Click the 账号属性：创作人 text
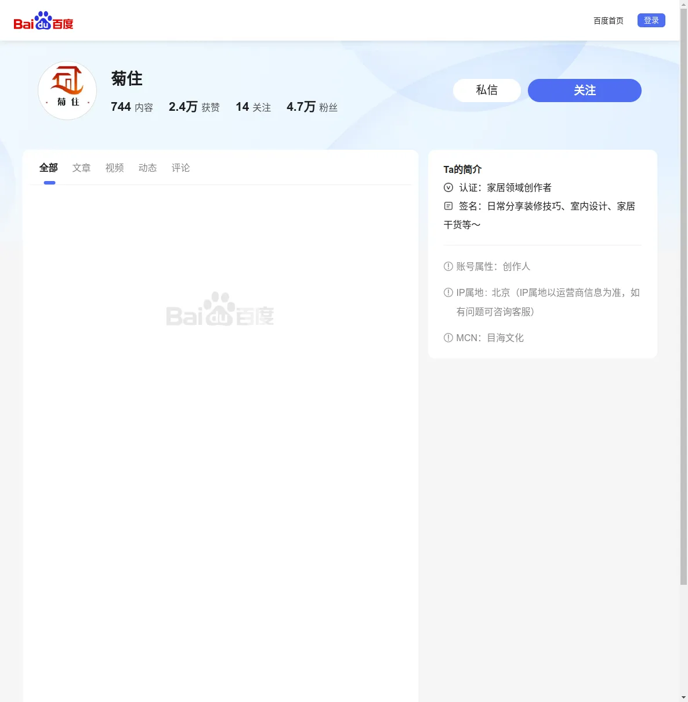Image resolution: width=688 pixels, height=702 pixels. pos(494,266)
